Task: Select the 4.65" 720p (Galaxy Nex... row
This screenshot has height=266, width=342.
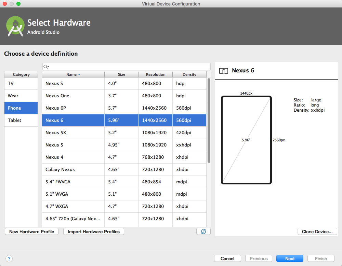Action: click(124, 219)
